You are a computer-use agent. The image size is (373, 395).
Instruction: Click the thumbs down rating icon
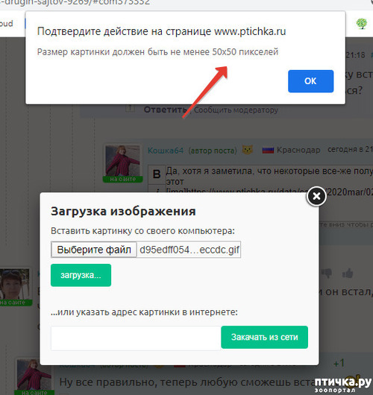327,273
